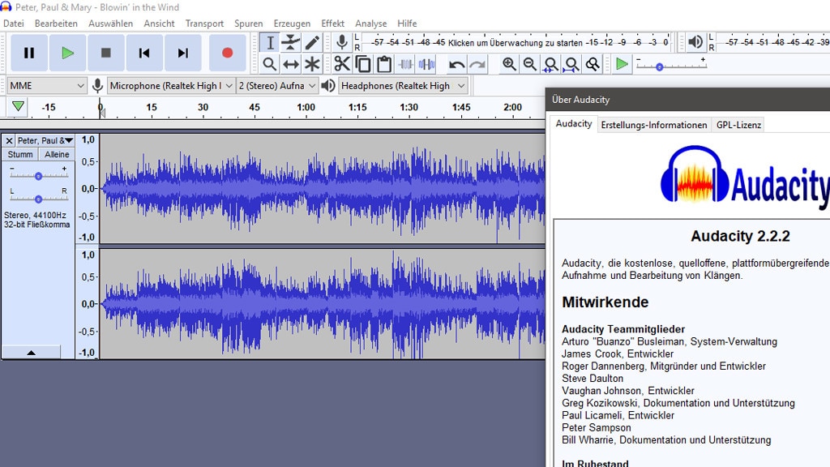This screenshot has height=467, width=830.
Task: Mute the track via the Stumm button
Action: pyautogui.click(x=19, y=154)
